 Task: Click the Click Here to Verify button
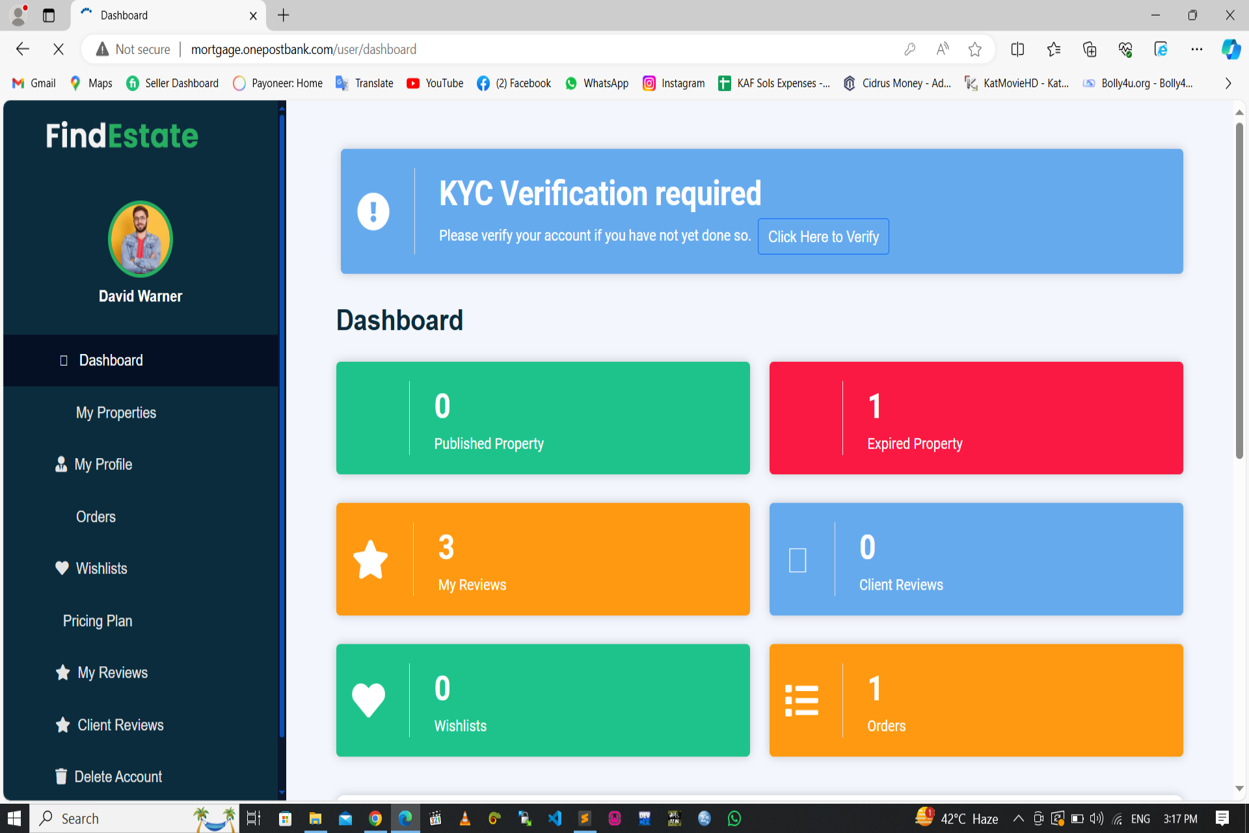823,236
